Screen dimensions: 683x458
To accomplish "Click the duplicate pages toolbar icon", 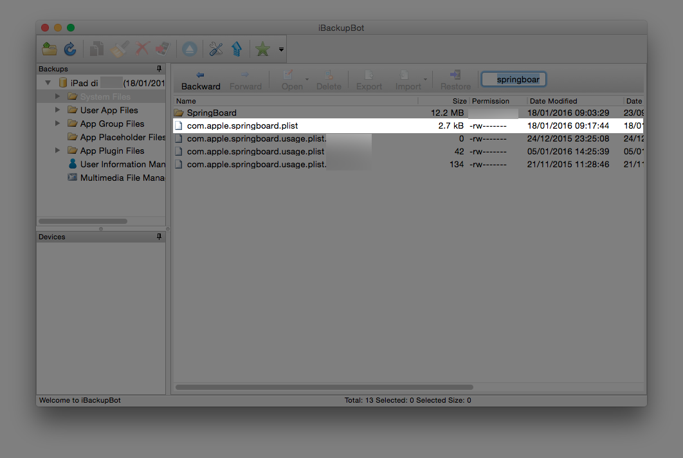I will [x=96, y=49].
